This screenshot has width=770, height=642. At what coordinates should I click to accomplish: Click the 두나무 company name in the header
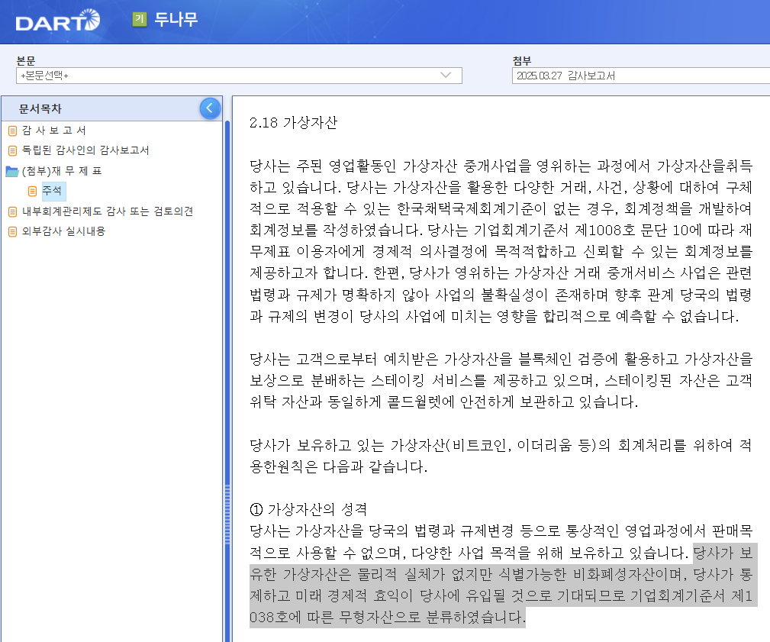point(178,21)
